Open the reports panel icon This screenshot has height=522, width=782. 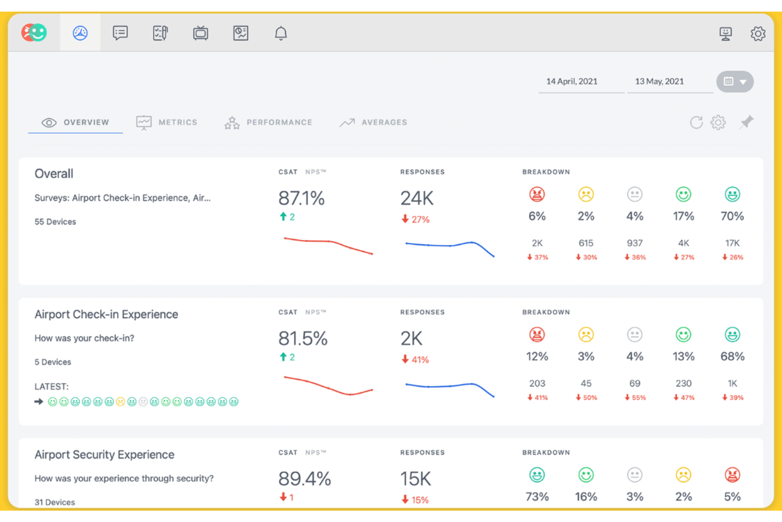240,32
